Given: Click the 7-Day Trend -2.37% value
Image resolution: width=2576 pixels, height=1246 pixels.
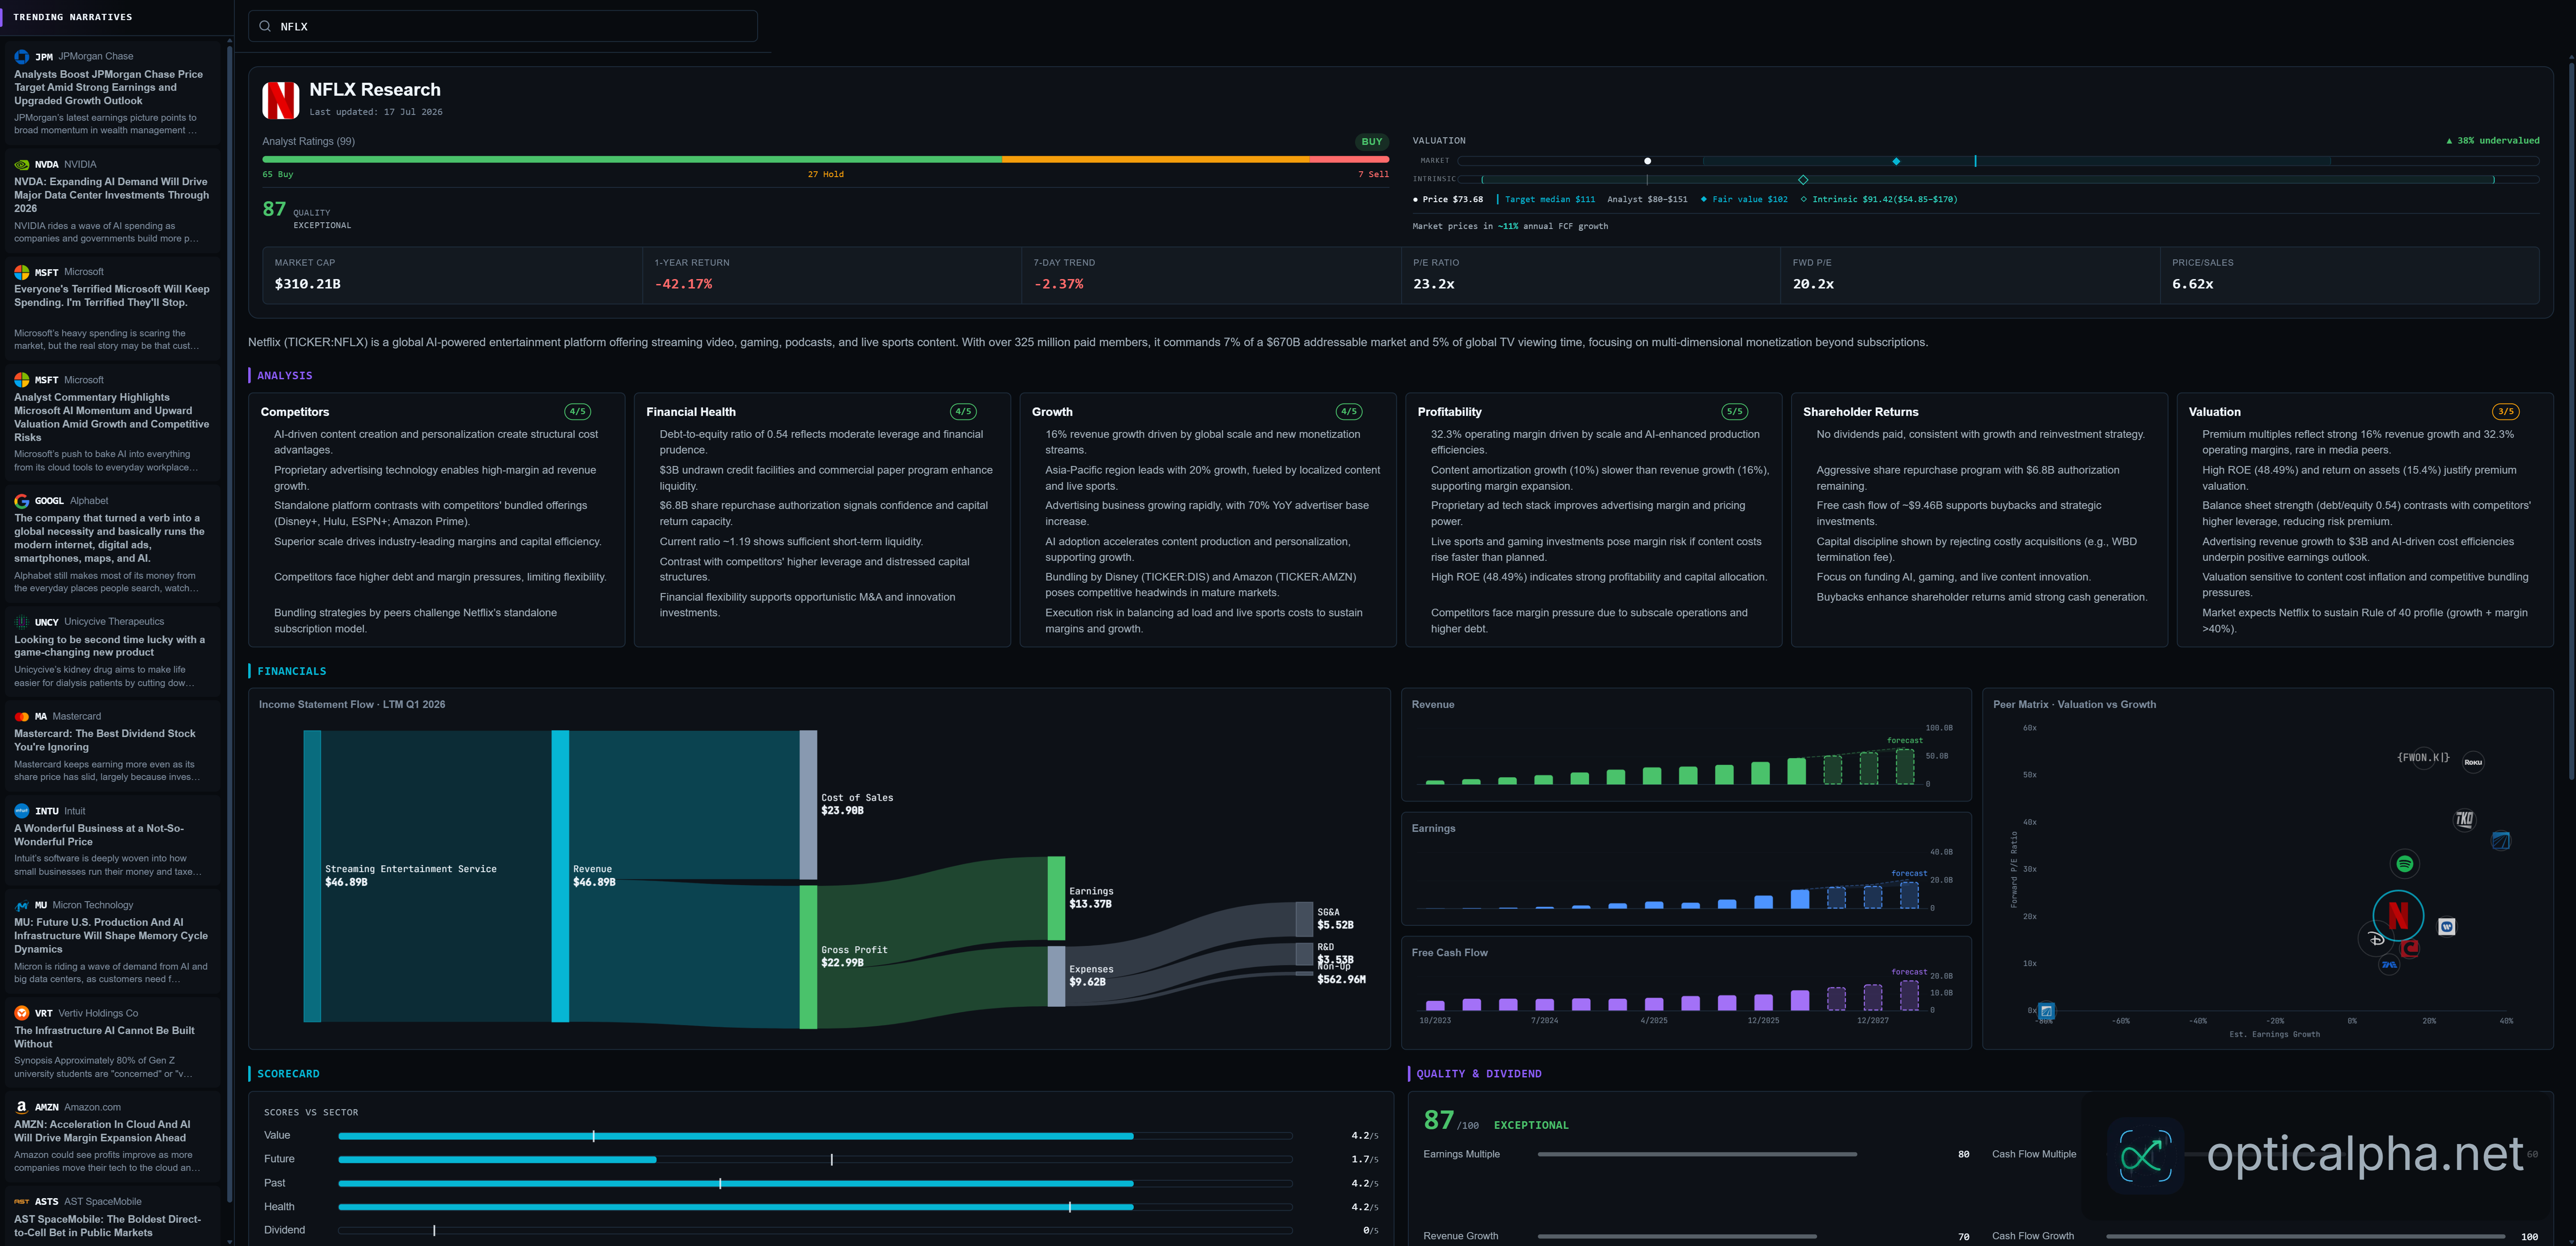Looking at the screenshot, I should click(x=1058, y=284).
